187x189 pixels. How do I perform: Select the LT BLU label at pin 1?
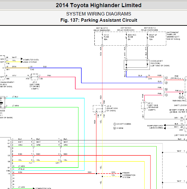[15, 97]
